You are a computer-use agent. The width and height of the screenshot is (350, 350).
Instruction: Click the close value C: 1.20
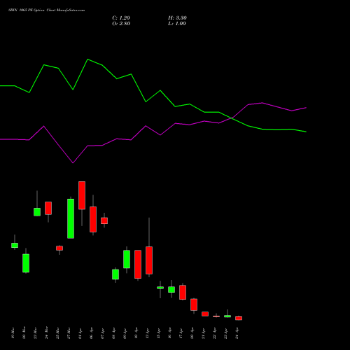[121, 18]
